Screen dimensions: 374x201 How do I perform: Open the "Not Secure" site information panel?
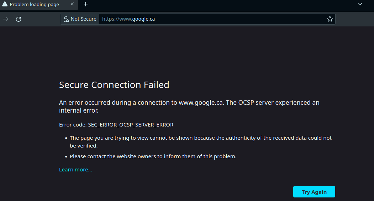point(83,19)
